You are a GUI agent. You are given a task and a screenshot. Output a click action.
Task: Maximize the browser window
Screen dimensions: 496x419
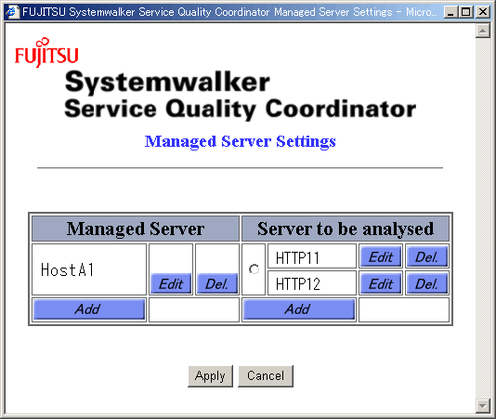(x=465, y=12)
